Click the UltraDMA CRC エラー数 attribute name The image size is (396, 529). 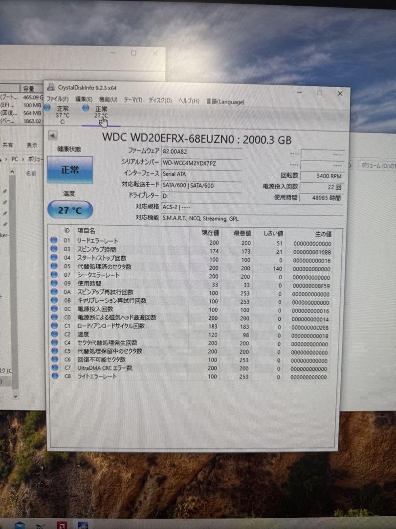coord(105,368)
